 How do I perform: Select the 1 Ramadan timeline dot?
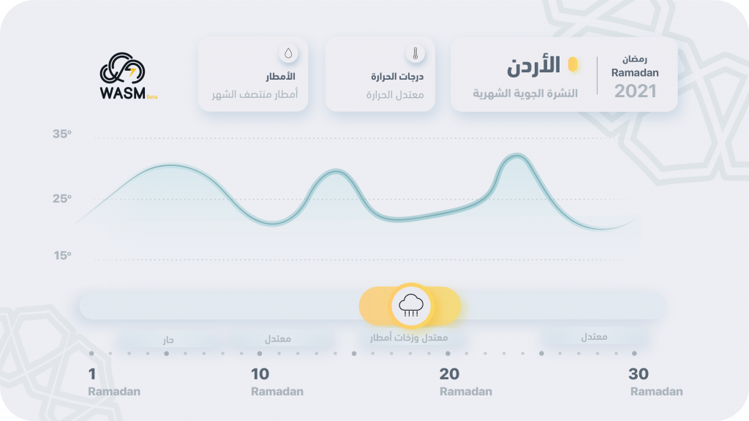coord(91,354)
